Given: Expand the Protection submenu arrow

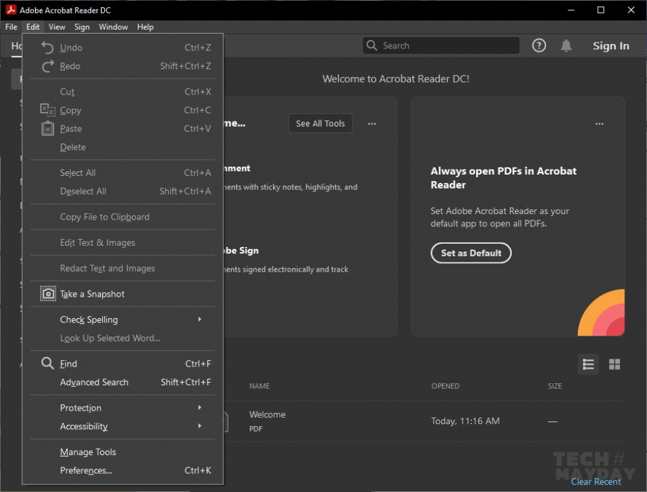Looking at the screenshot, I should [200, 407].
